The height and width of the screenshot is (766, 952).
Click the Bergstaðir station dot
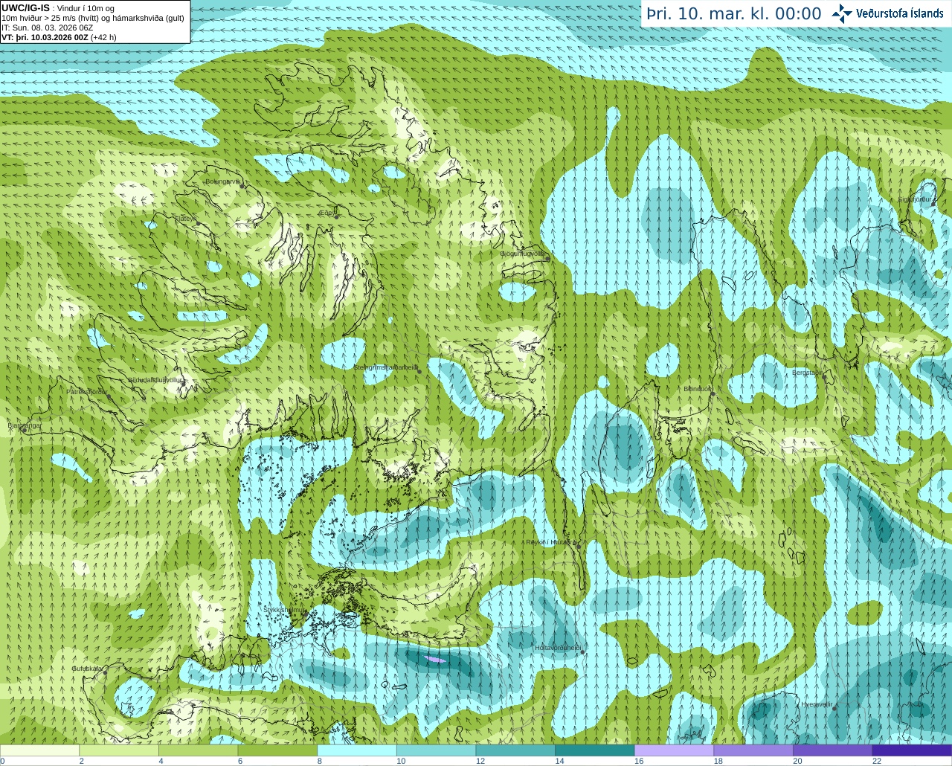[x=823, y=377]
